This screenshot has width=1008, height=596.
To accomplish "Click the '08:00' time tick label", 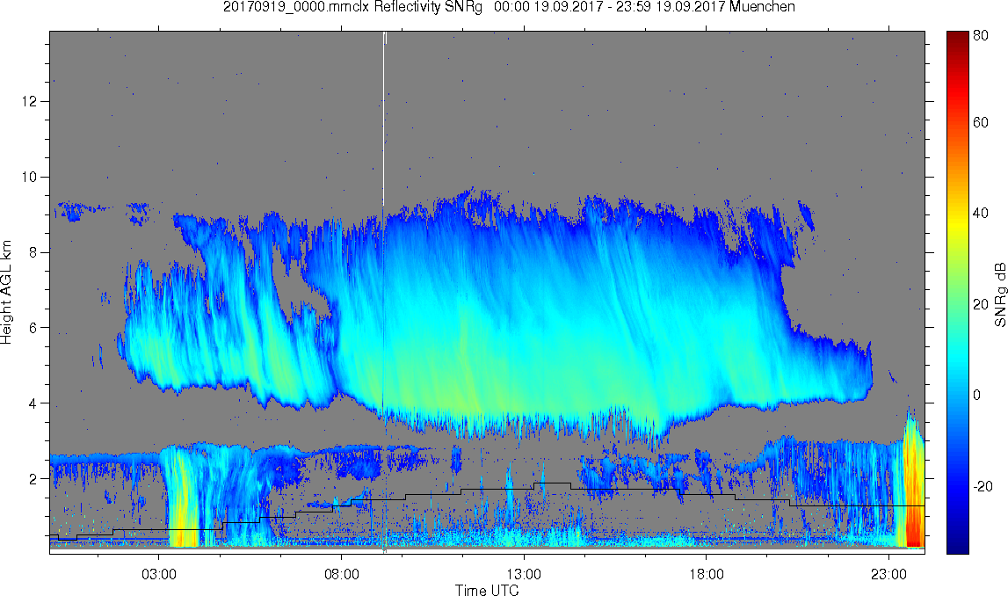I will click(341, 573).
